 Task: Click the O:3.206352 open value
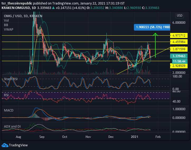[95, 8]
